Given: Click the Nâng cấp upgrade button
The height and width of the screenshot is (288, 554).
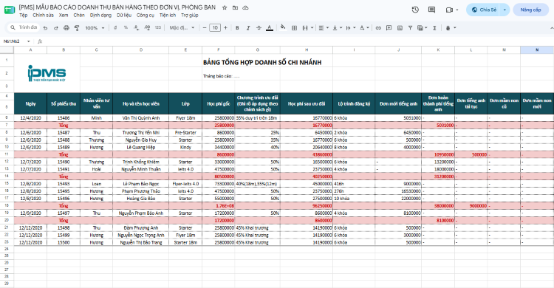Looking at the screenshot, I should (x=530, y=10).
